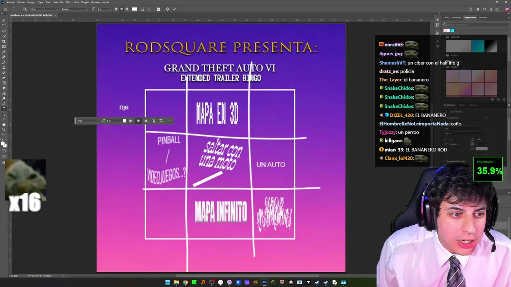Viewport: 511px width, 287px height.
Task: Switch to the Sin título-1 document tab
Action: click(x=32, y=15)
